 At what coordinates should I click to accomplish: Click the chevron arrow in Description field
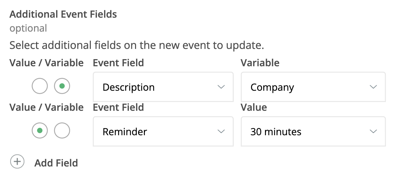point(221,87)
